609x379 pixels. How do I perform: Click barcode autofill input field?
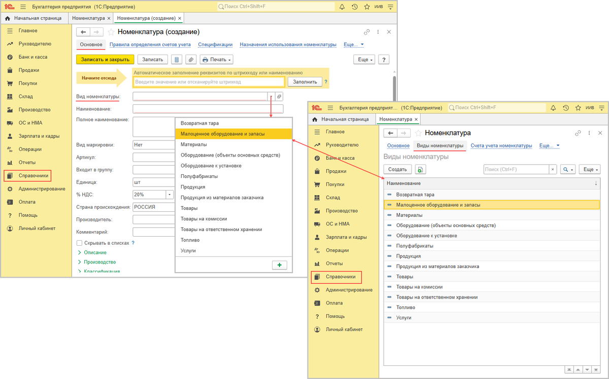point(209,82)
